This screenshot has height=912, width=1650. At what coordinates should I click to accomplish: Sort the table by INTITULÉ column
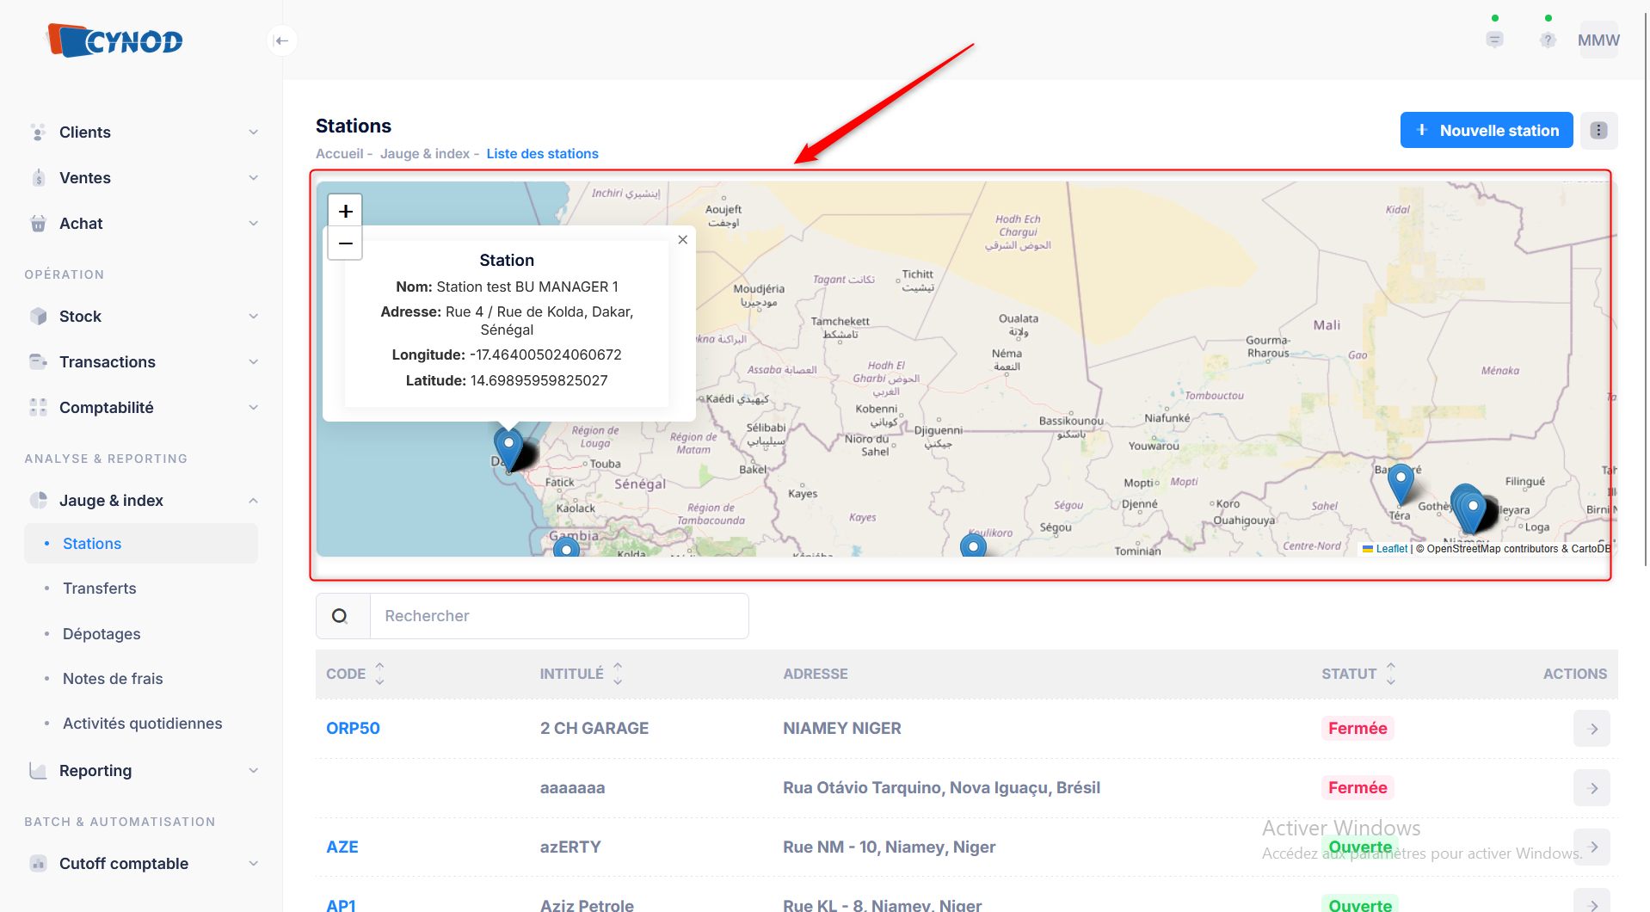[617, 674]
